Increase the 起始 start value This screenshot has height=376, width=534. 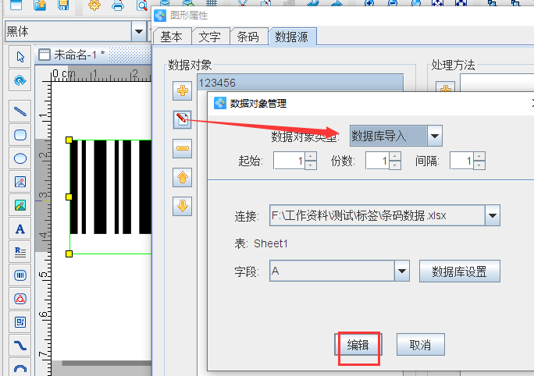(311, 156)
